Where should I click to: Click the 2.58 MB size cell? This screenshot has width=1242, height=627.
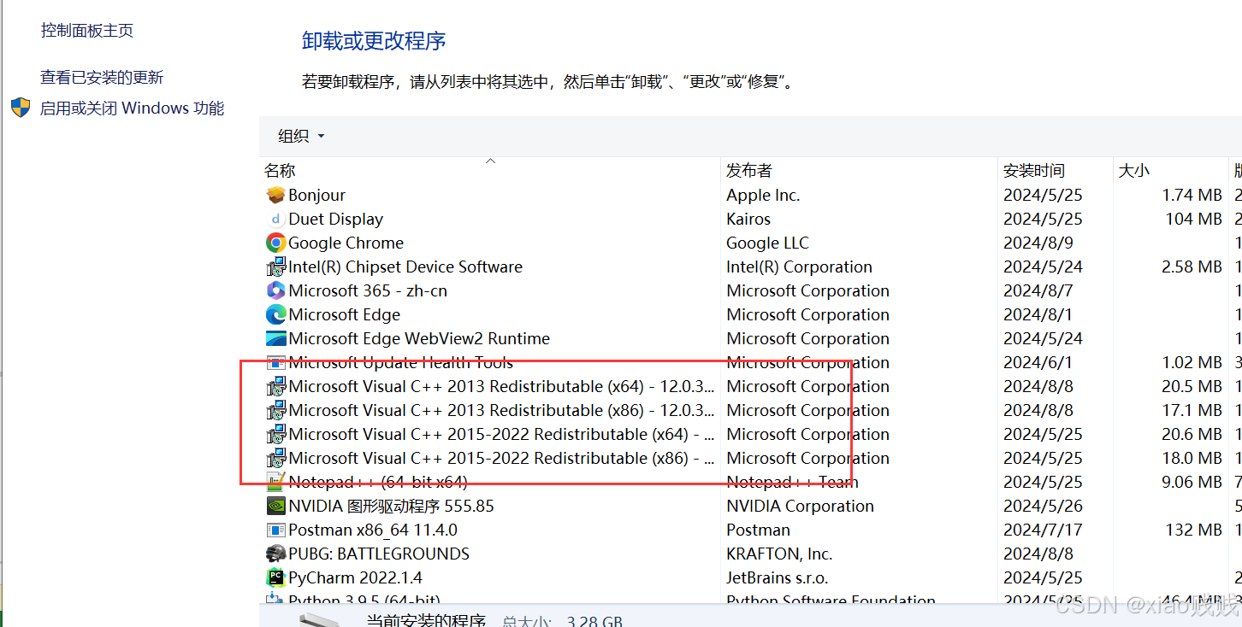point(1192,267)
